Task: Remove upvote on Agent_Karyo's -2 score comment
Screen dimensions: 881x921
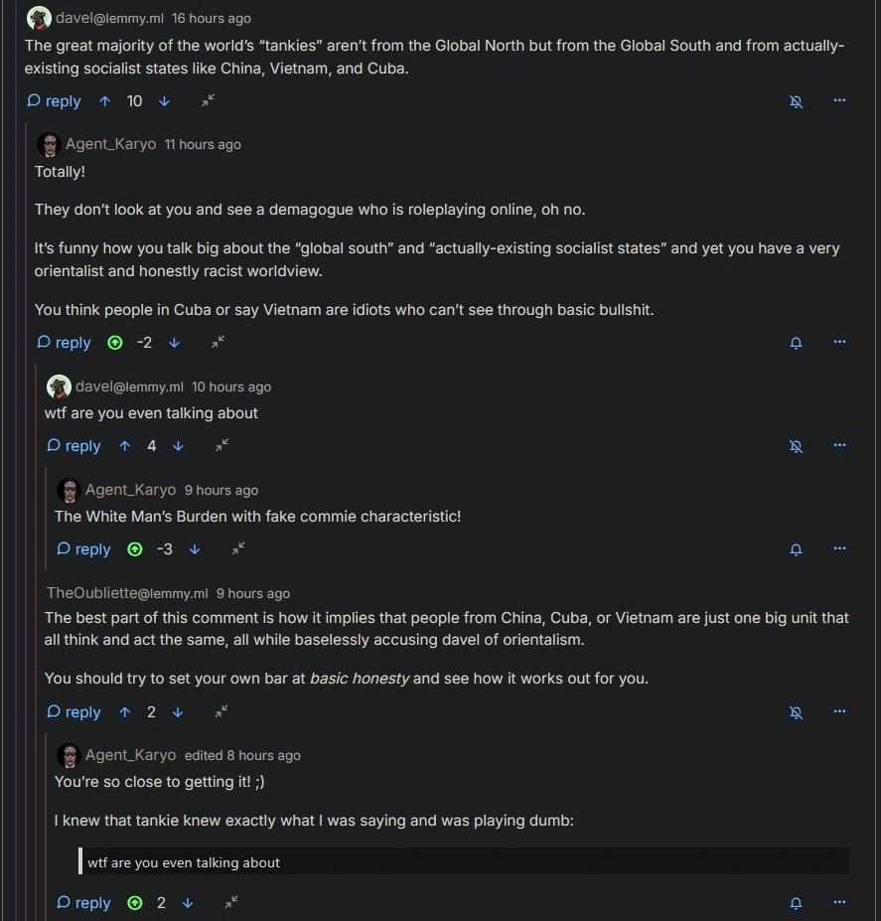Action: [x=115, y=343]
